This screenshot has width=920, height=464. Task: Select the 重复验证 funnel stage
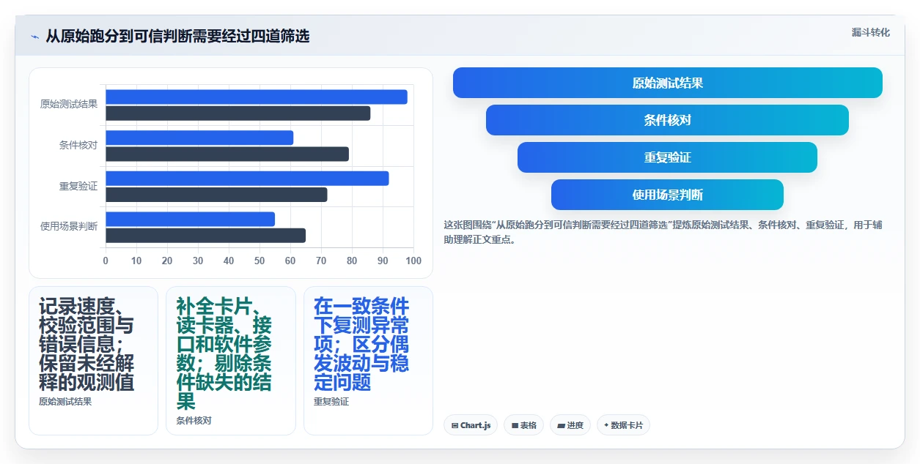pos(667,157)
